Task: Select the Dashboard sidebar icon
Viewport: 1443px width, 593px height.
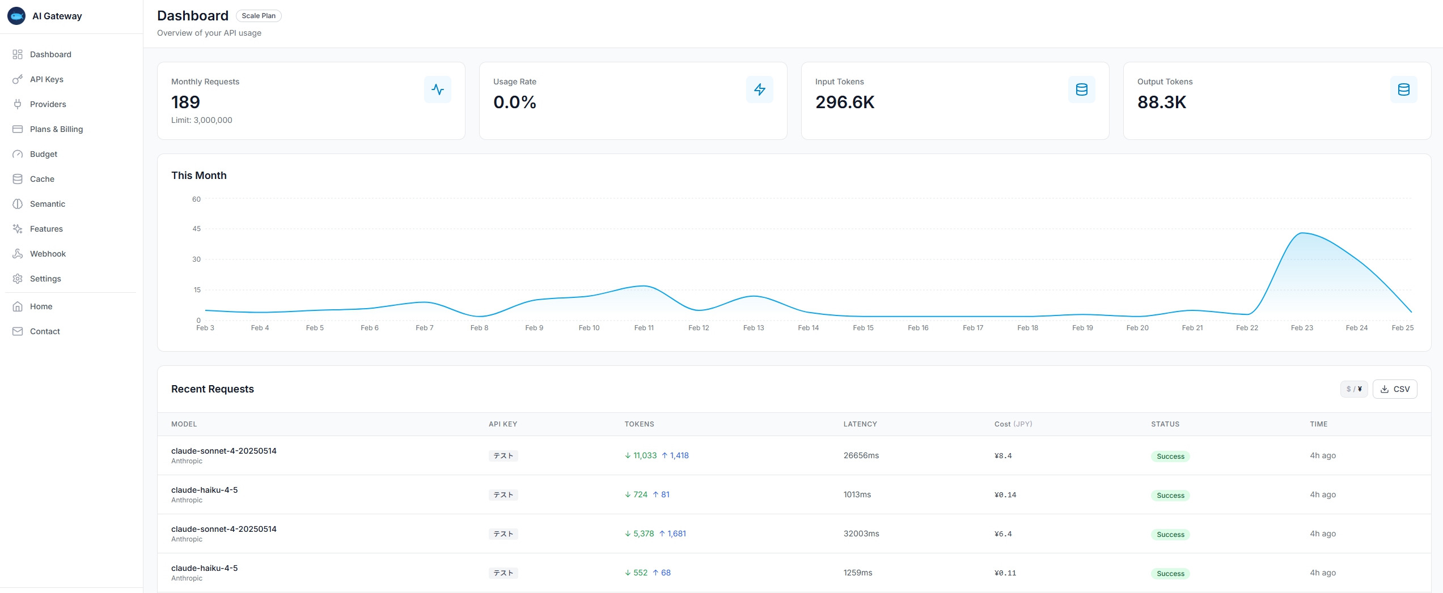Action: click(18, 54)
